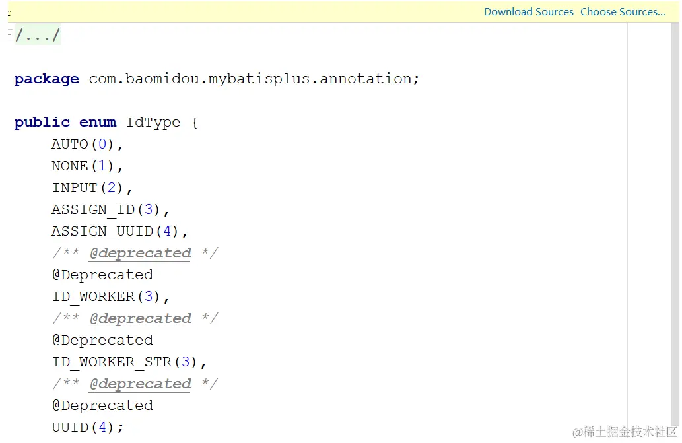Click the ASSIGN_UUID enum constant
Viewport: 682px width, 443px height.
[102, 231]
